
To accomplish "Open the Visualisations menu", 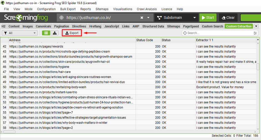I will [123, 9].
